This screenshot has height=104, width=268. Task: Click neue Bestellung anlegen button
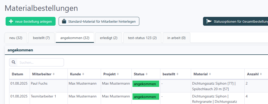pos(31,21)
